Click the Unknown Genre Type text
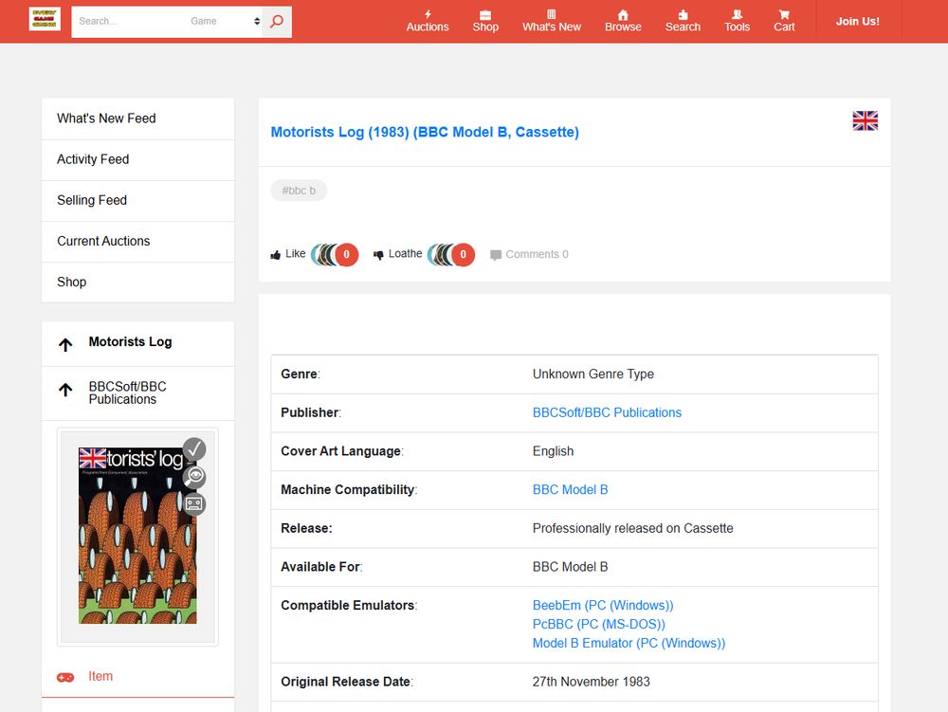 coord(593,374)
